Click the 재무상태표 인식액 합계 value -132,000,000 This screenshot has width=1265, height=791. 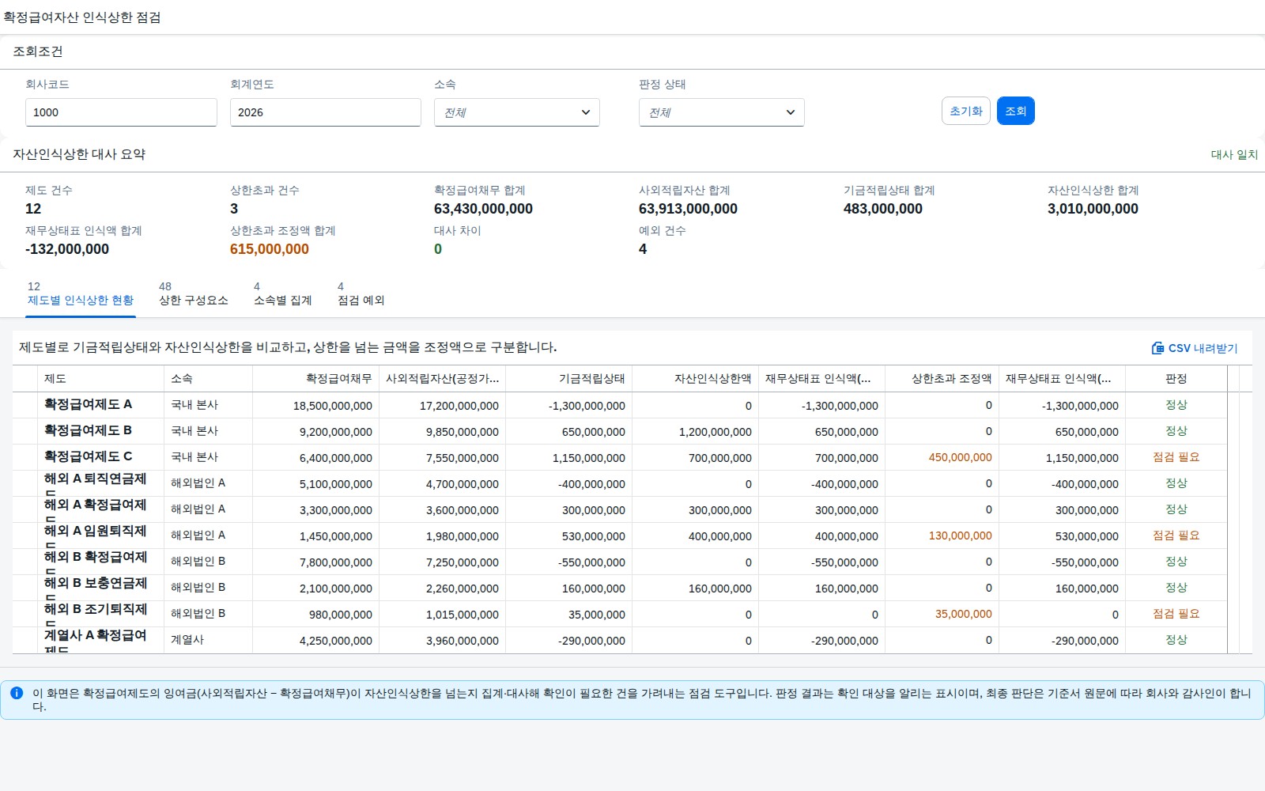(x=67, y=249)
